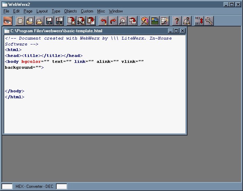Click the '</html>' closing tag line
The image size is (243, 191).
(15, 97)
